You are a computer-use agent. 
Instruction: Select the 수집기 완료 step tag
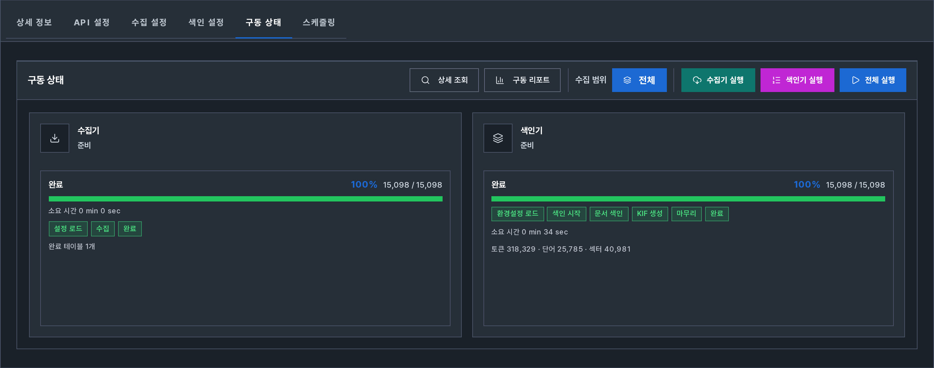coord(130,229)
